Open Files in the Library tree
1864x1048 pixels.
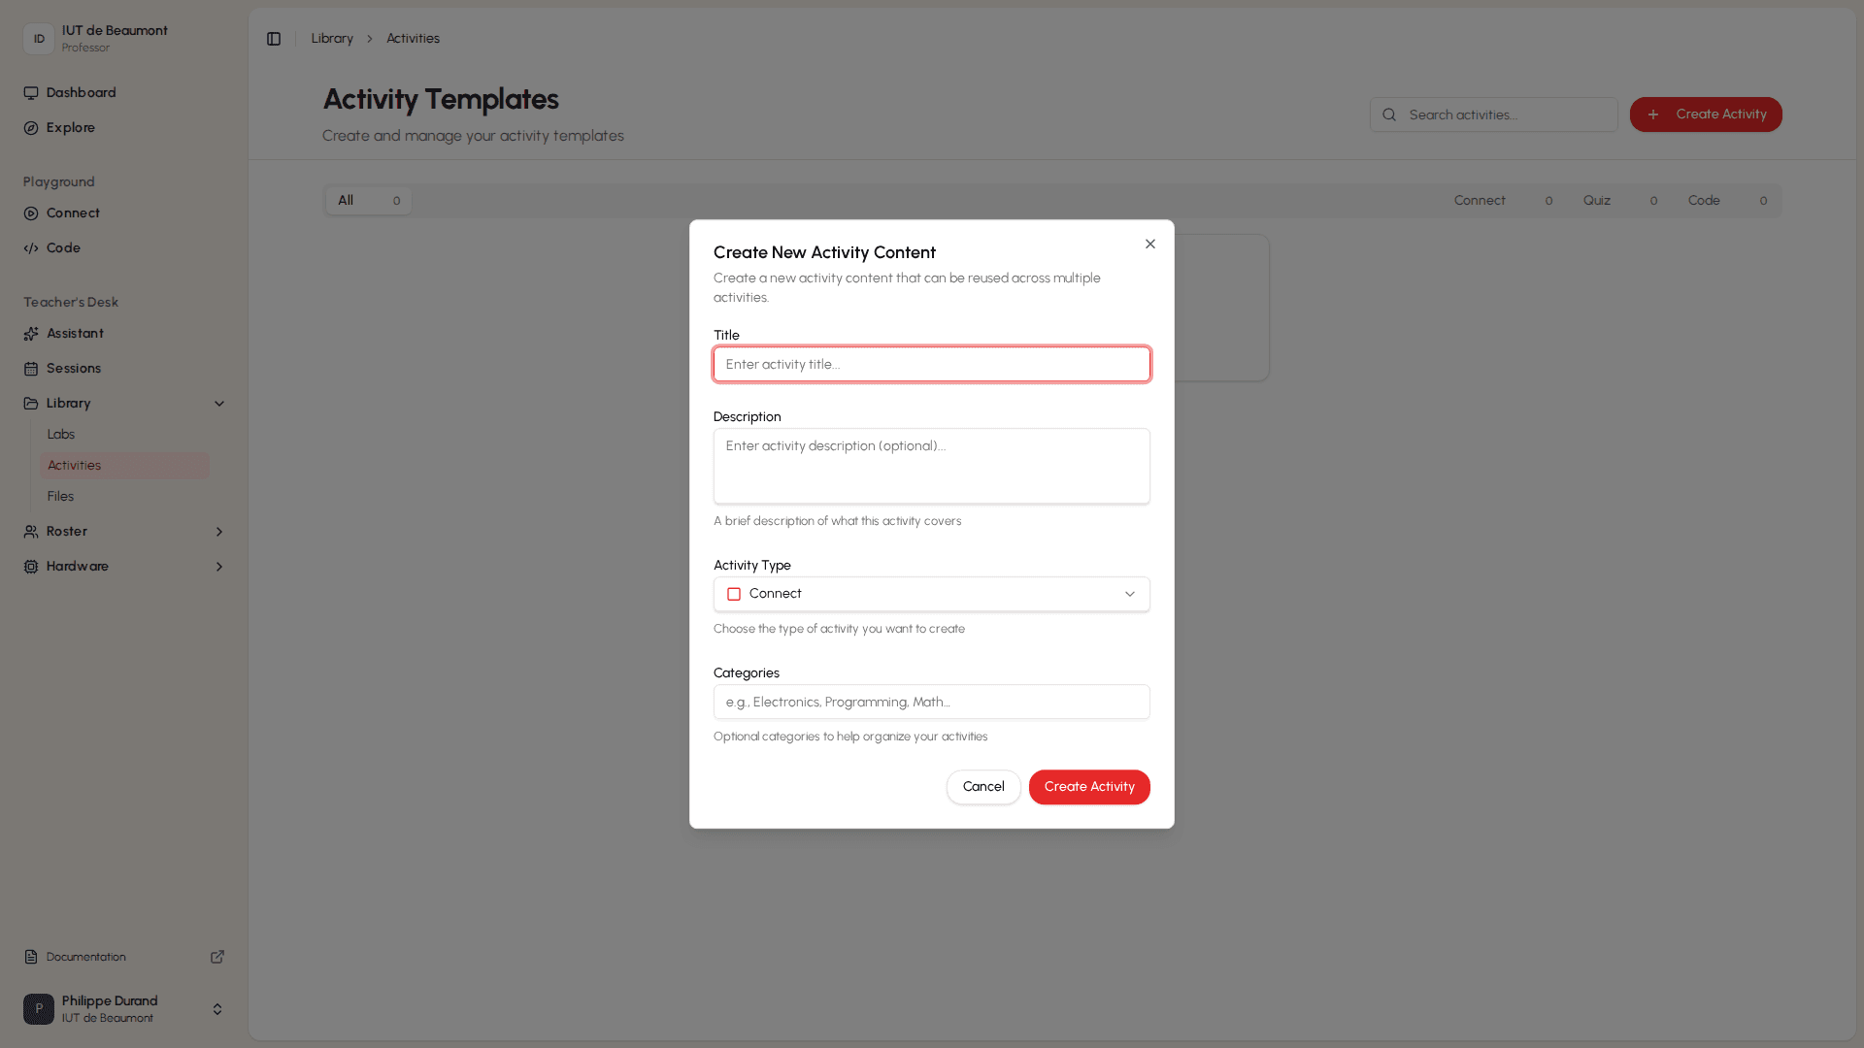click(x=124, y=497)
